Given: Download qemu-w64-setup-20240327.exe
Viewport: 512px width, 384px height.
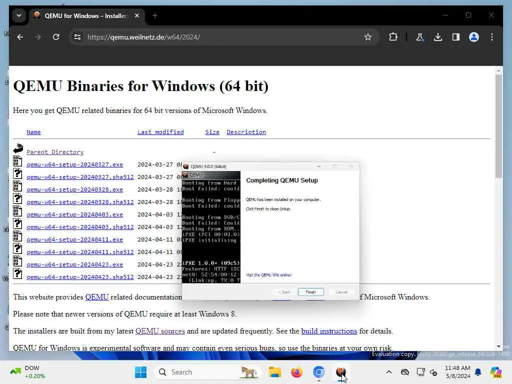Looking at the screenshot, I should click(x=75, y=164).
